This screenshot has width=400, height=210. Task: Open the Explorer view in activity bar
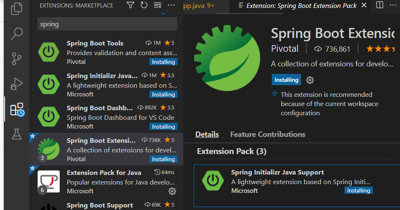(17, 9)
